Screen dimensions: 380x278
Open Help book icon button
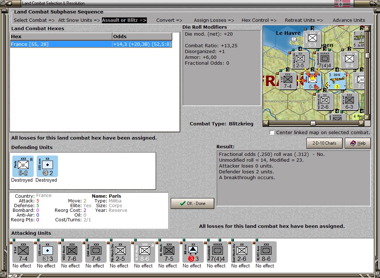[358, 143]
